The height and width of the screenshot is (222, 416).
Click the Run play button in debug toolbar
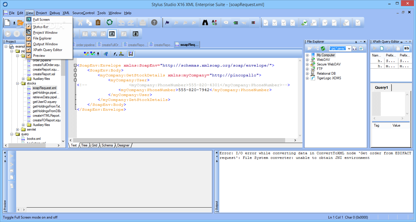pyautogui.click(x=8, y=34)
